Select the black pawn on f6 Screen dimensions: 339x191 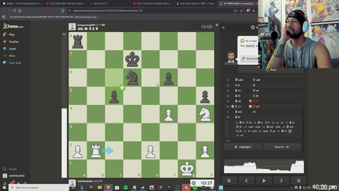click(169, 79)
